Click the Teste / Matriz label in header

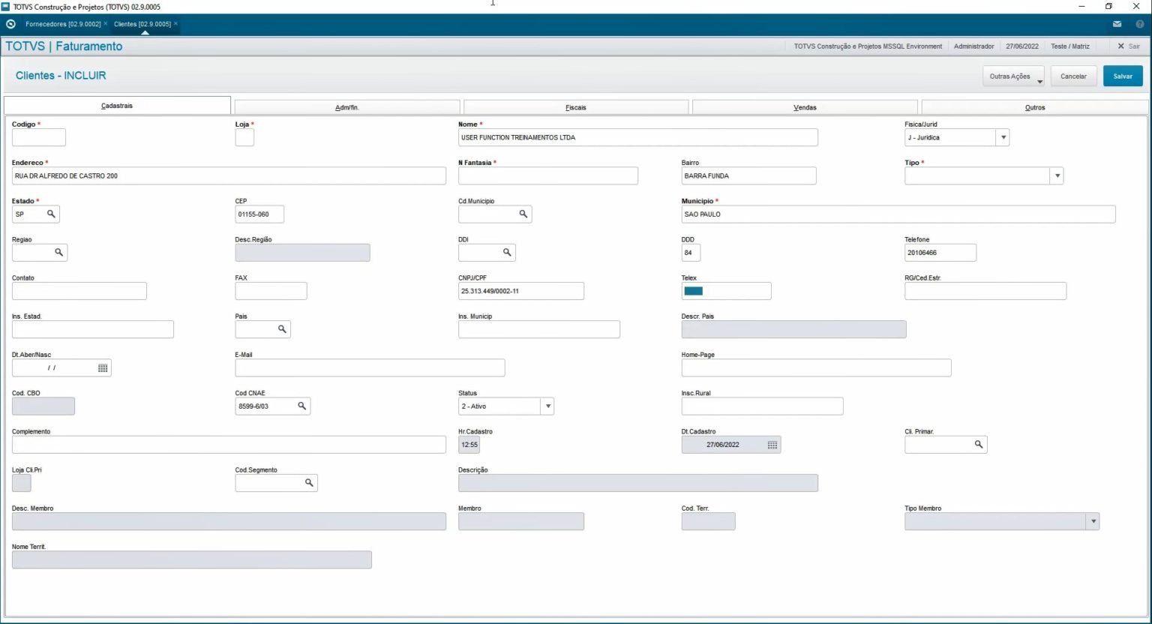tap(1070, 46)
